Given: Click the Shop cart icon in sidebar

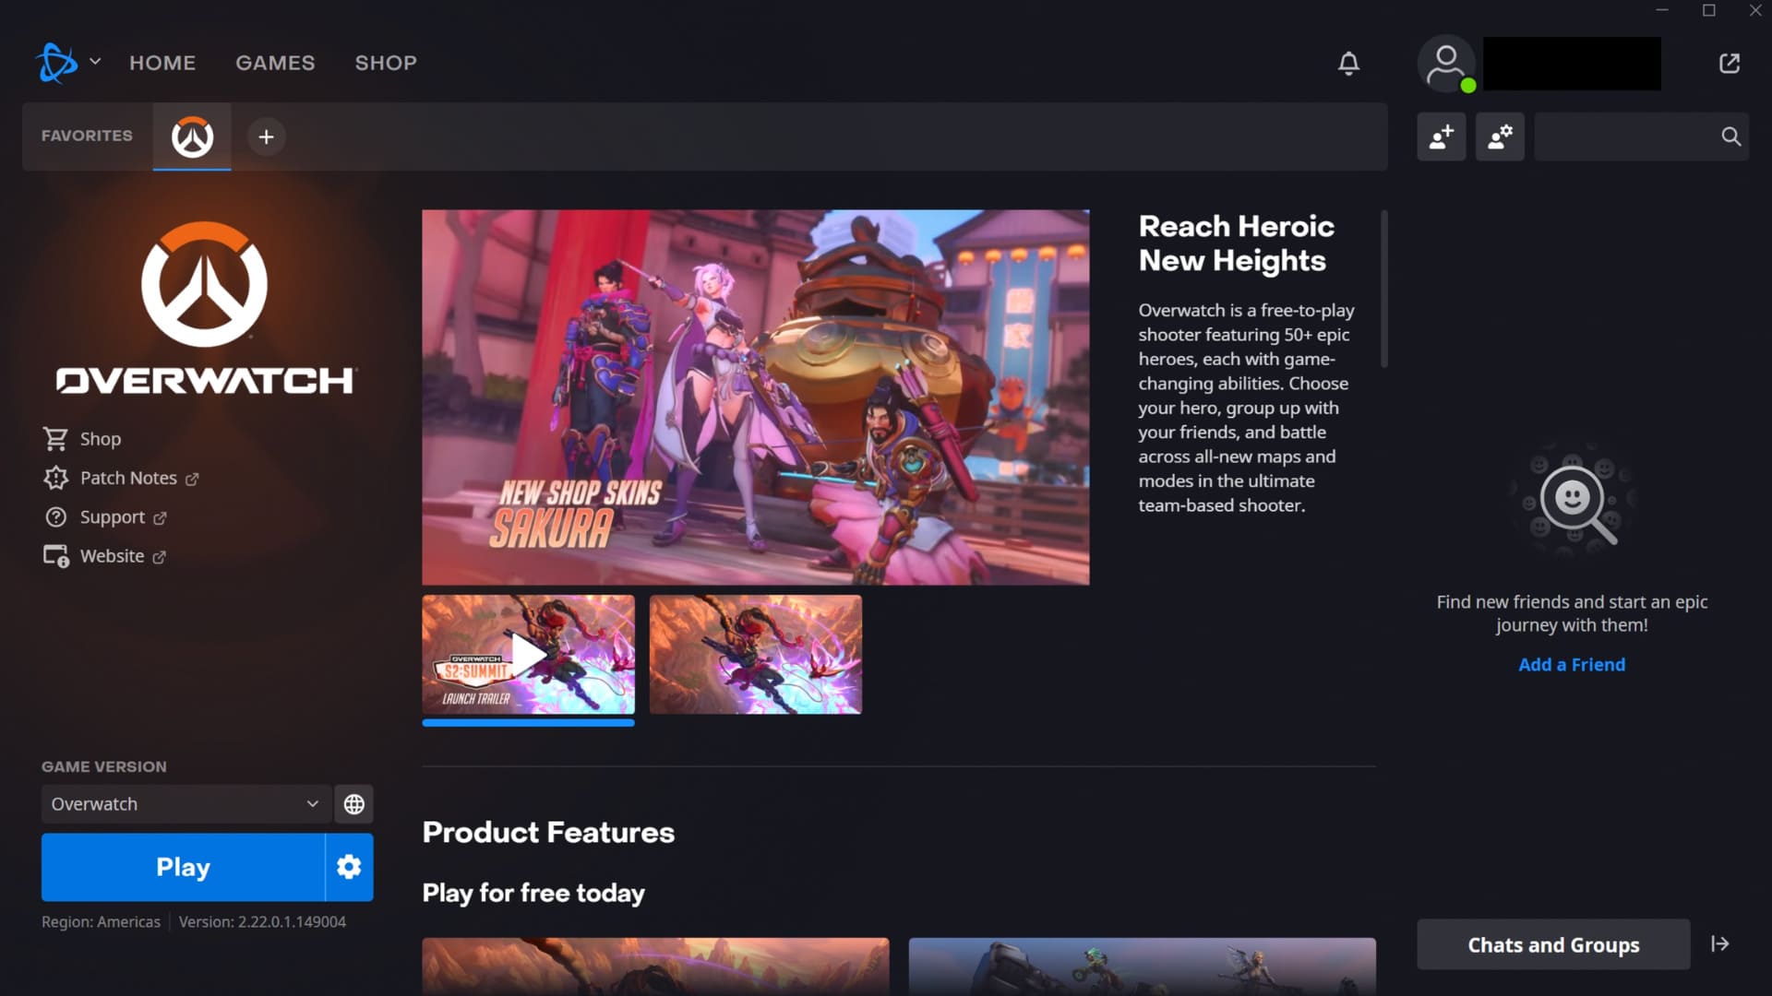Looking at the screenshot, I should click(x=56, y=438).
